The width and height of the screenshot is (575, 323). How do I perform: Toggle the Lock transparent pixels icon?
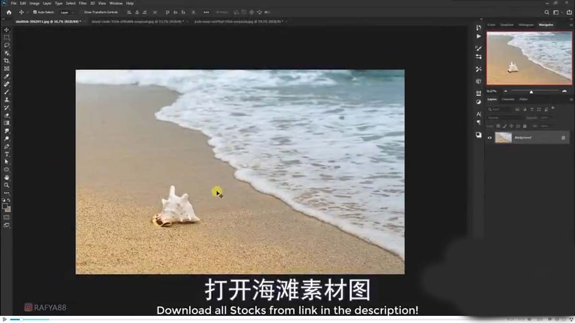(x=498, y=126)
